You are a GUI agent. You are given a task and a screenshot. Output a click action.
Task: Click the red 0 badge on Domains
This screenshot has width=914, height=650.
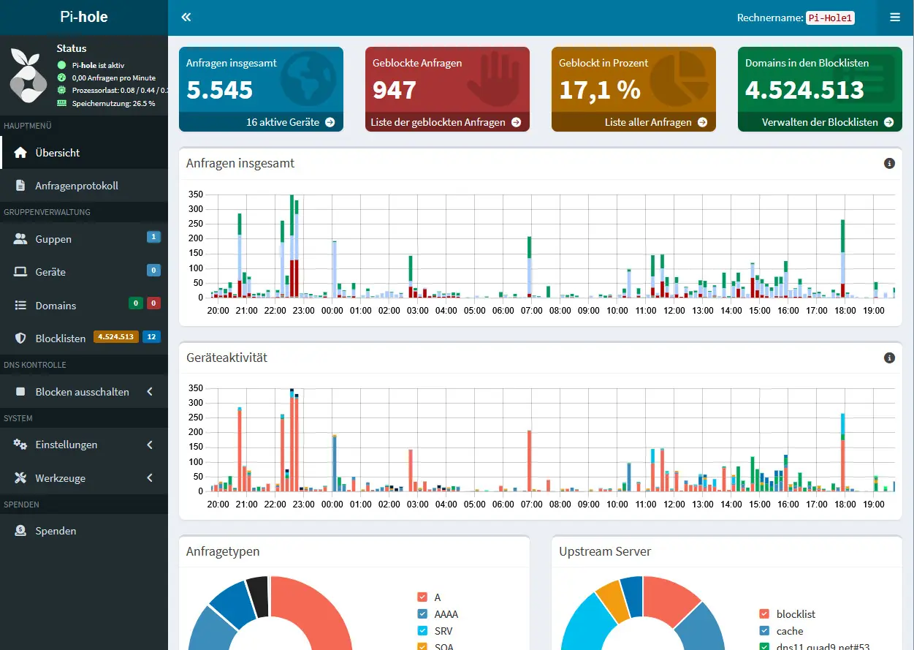pos(153,303)
